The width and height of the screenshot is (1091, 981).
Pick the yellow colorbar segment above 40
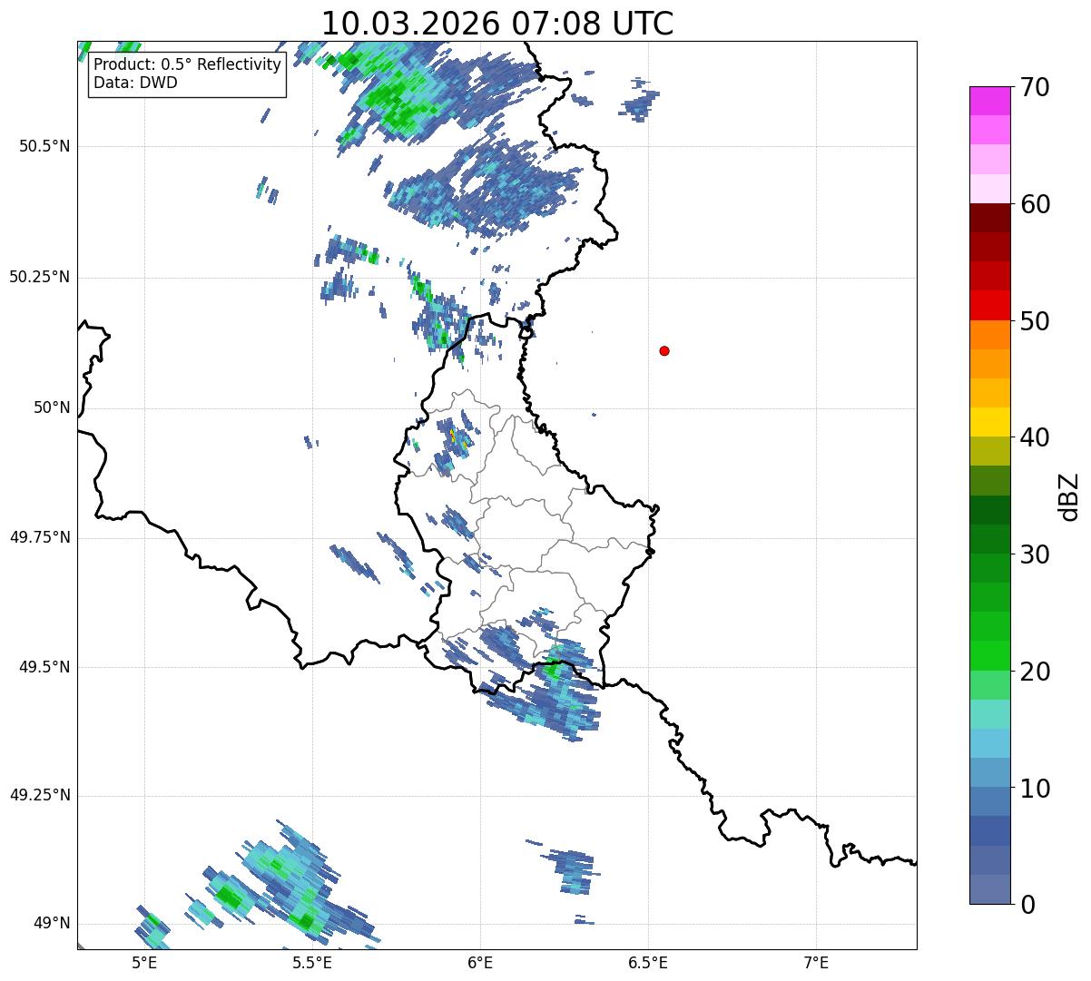[989, 422]
